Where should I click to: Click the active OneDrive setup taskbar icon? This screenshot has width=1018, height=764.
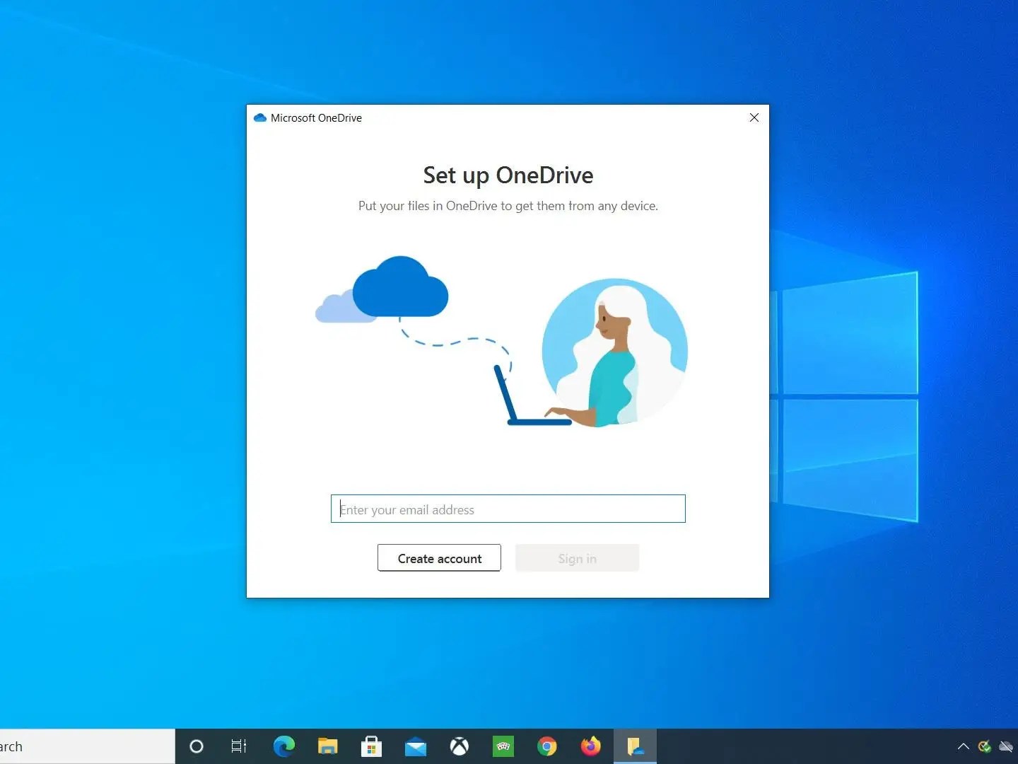click(635, 746)
